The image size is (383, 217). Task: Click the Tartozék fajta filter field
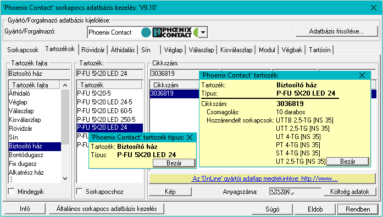point(39,74)
